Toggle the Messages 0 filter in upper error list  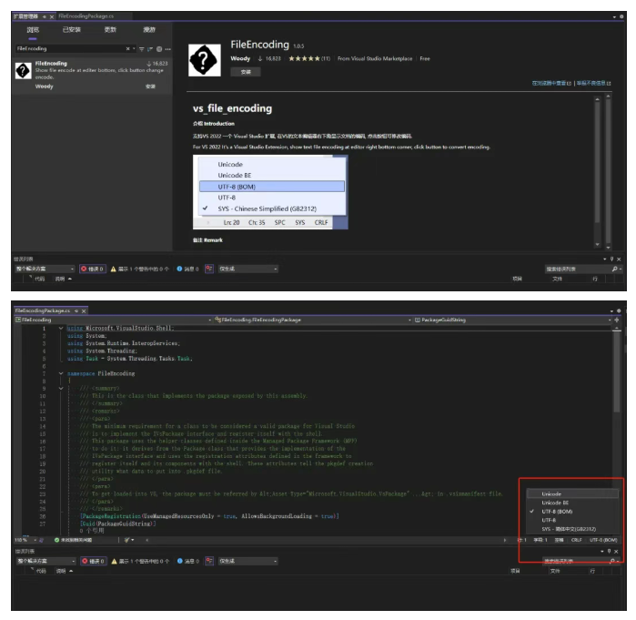187,269
